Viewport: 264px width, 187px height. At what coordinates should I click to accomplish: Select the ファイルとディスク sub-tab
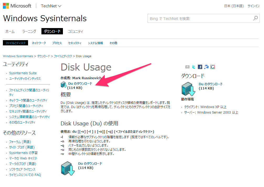(15, 43)
